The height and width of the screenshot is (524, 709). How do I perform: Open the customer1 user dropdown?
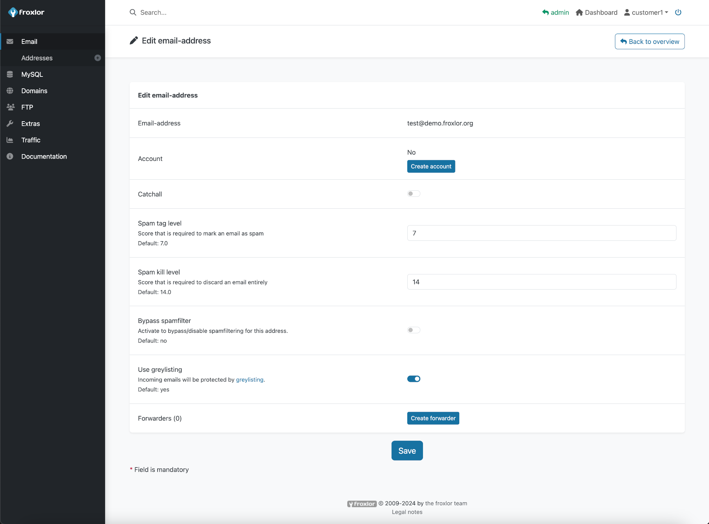[646, 12]
